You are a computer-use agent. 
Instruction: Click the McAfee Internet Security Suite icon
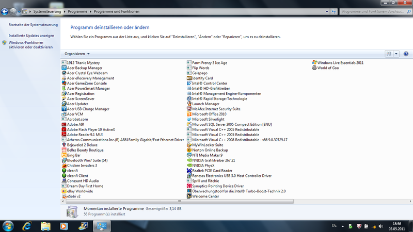[x=189, y=109]
